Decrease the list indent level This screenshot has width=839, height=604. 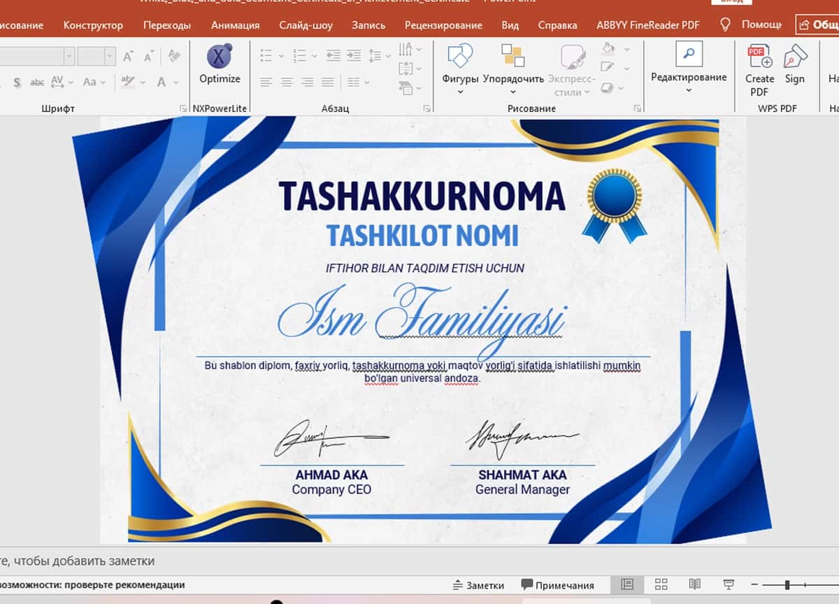334,55
